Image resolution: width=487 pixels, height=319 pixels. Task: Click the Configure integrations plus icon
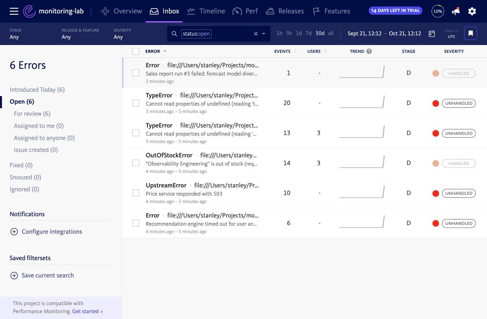(14, 232)
